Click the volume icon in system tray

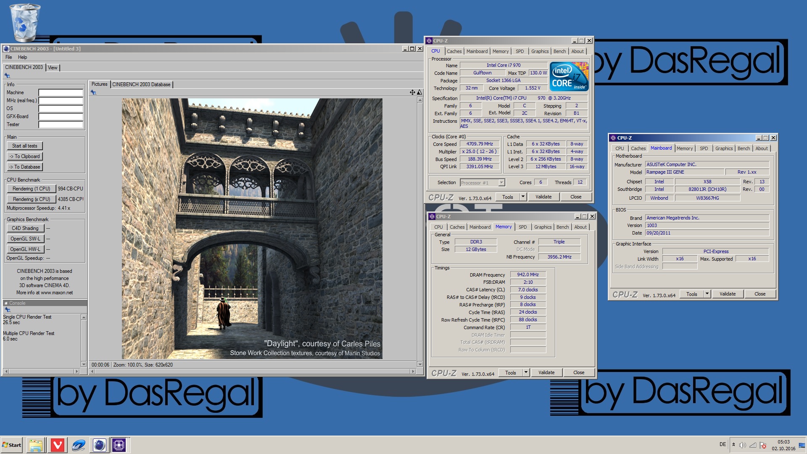(x=743, y=445)
